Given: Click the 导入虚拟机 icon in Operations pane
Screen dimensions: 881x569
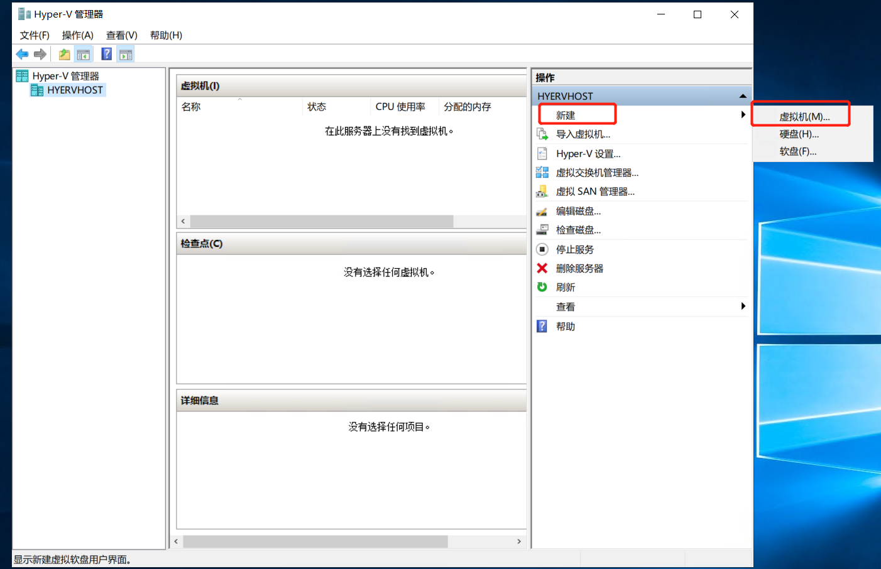Looking at the screenshot, I should click(x=542, y=134).
